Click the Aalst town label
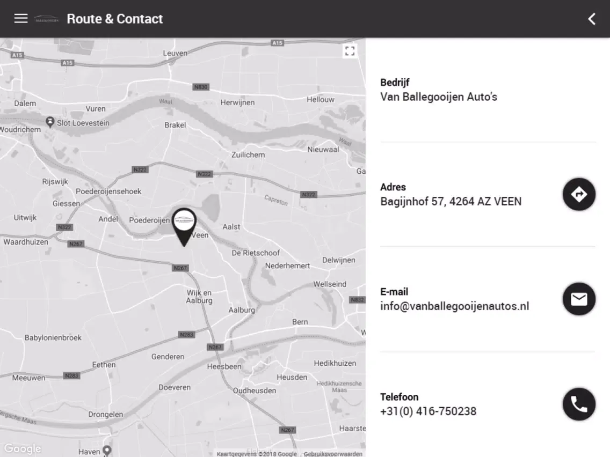This screenshot has width=610, height=457. pyautogui.click(x=231, y=226)
